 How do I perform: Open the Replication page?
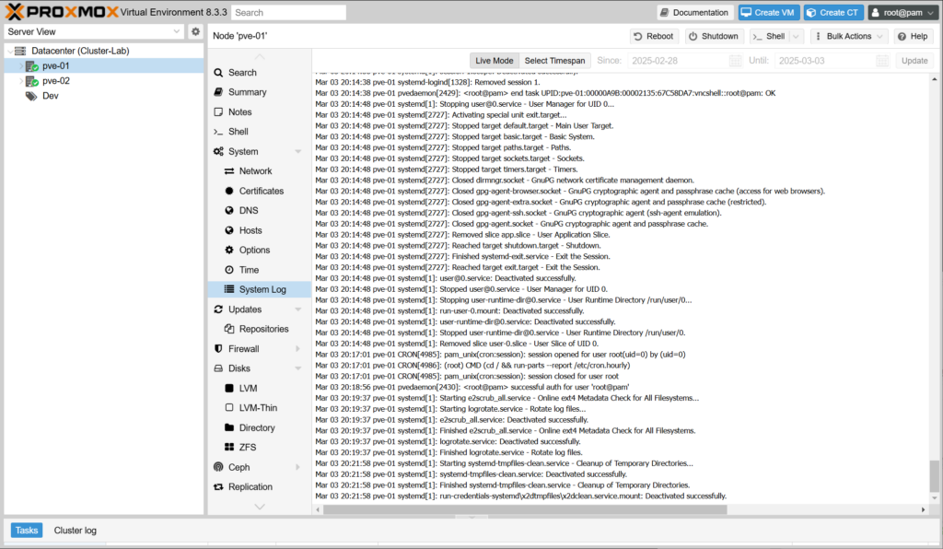[x=250, y=487]
